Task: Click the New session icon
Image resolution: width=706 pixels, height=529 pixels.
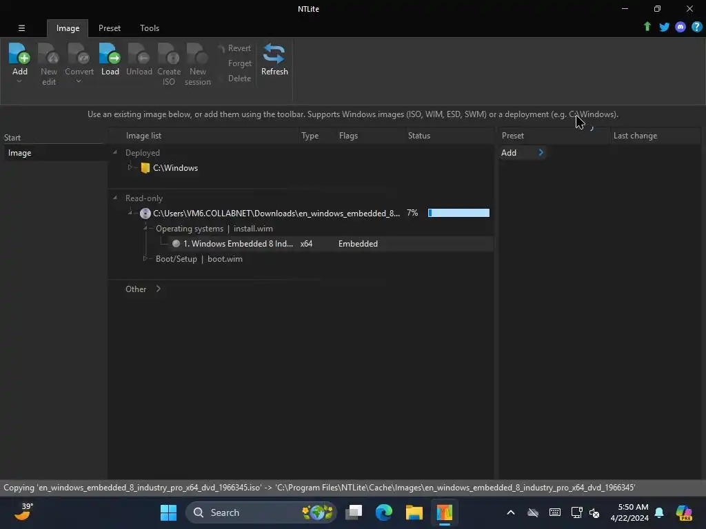Action: [197, 54]
